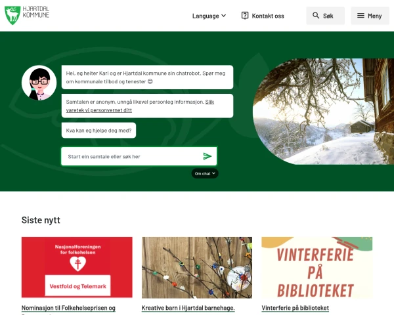Open the Søk search button
Image resolution: width=394 pixels, height=315 pixels.
click(x=326, y=16)
